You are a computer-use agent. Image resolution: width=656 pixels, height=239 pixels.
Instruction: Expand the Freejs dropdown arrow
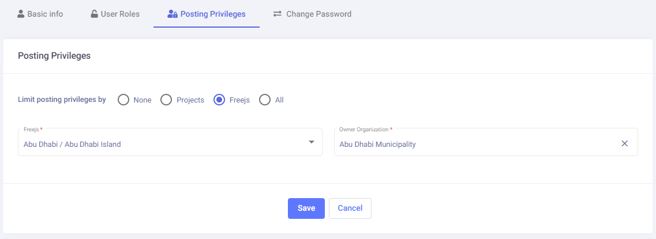tap(311, 142)
